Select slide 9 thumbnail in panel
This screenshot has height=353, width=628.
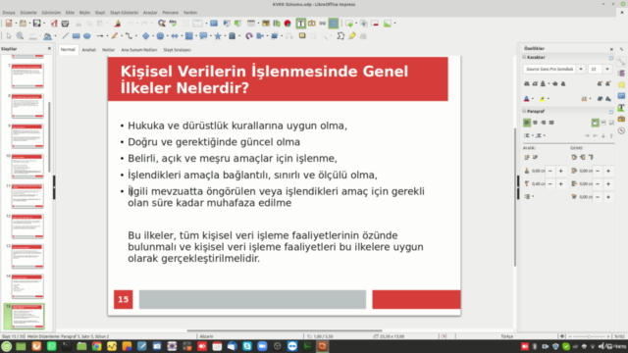[x=27, y=136]
